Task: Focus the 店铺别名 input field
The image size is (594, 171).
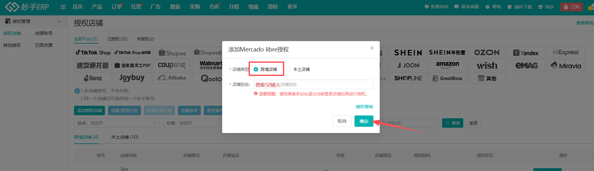Action: coord(314,84)
